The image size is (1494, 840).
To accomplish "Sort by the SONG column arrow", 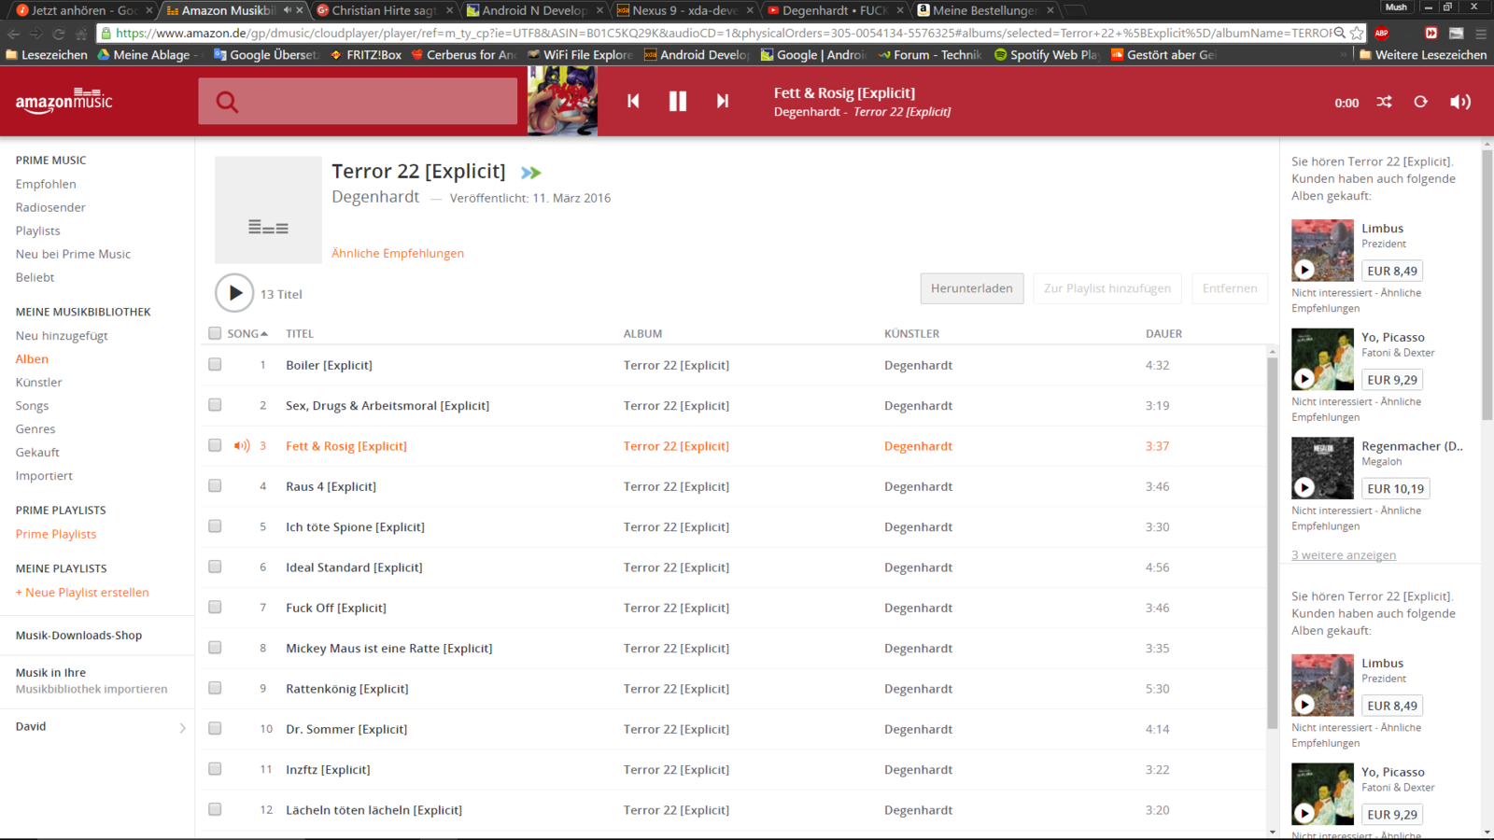I will coord(264,333).
